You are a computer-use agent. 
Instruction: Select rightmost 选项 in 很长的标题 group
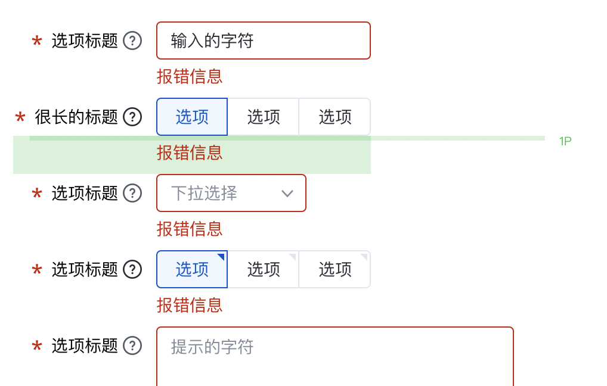click(335, 117)
